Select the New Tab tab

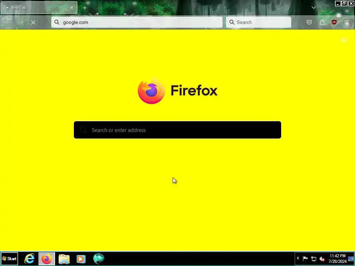[x=39, y=8]
